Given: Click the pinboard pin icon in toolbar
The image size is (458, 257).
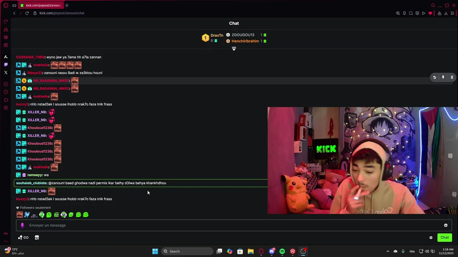Looking at the screenshot, I should pos(404,13).
